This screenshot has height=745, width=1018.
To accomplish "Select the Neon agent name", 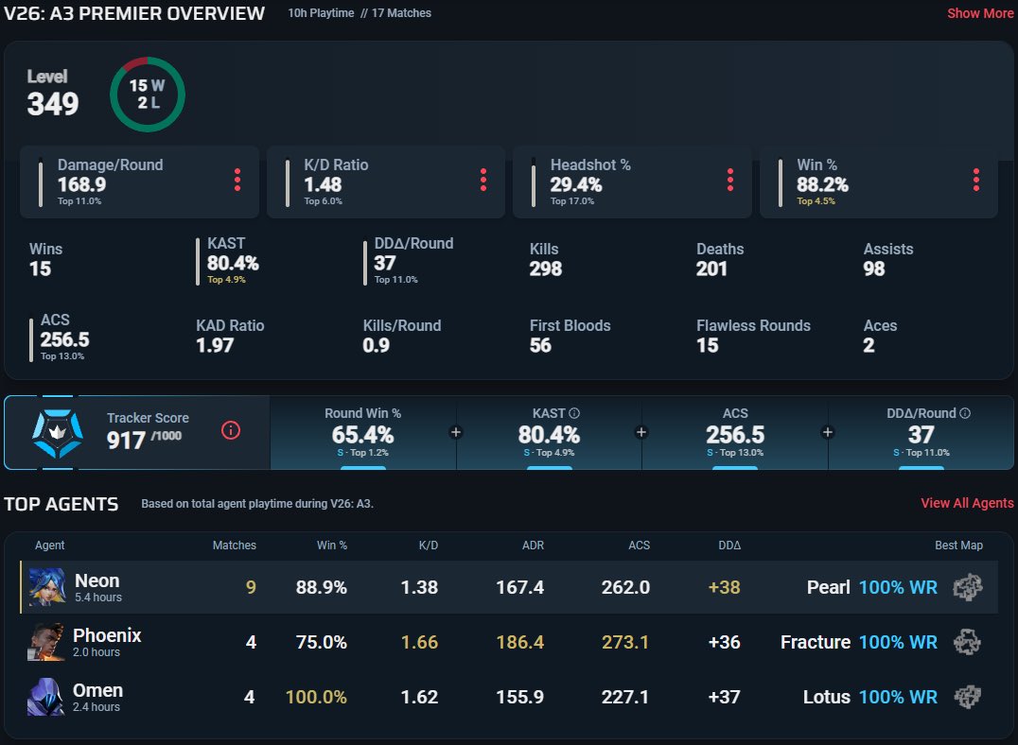I will [97, 580].
